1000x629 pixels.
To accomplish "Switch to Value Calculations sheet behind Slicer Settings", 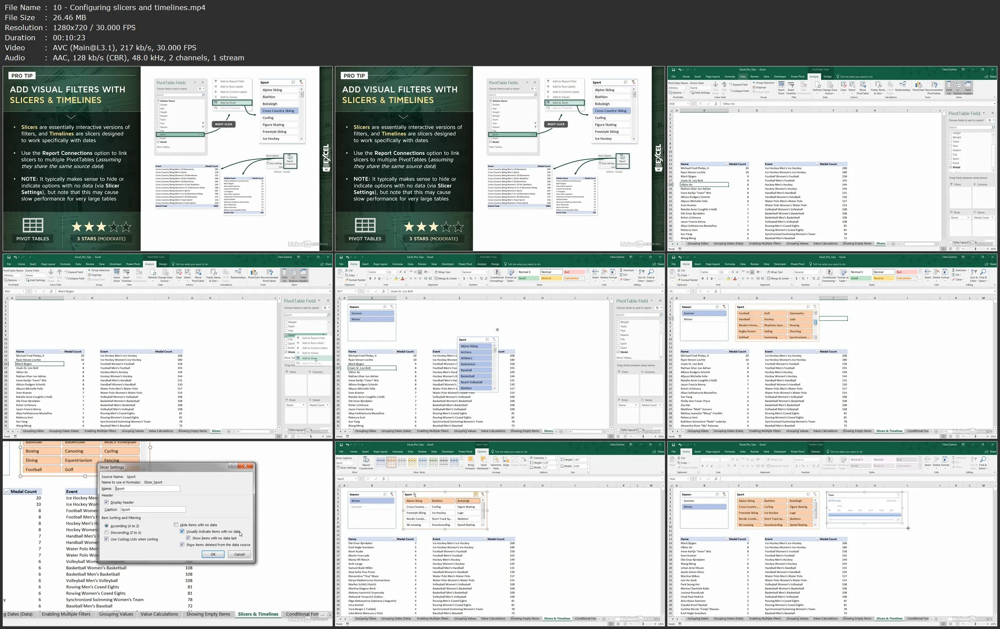I will click(159, 614).
